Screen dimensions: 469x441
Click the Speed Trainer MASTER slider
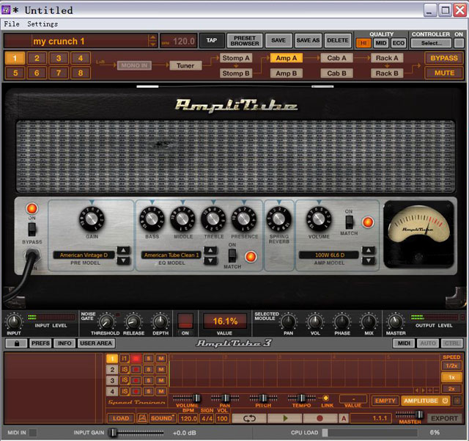[x=410, y=415]
